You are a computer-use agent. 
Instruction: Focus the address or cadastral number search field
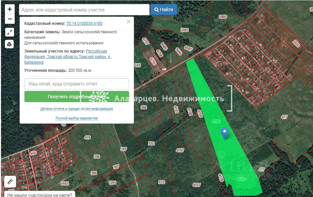[x=84, y=10]
